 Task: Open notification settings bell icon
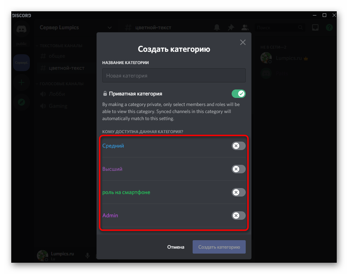217,27
